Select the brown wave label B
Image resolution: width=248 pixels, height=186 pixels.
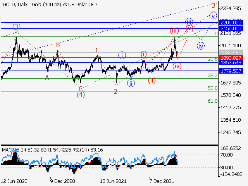(x=58, y=45)
